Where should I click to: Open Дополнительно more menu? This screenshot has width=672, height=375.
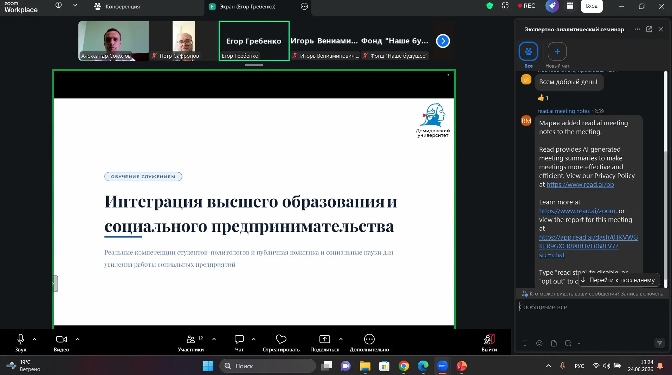pos(369,343)
